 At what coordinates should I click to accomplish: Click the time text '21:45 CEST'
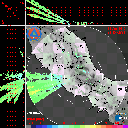coord(116,33)
